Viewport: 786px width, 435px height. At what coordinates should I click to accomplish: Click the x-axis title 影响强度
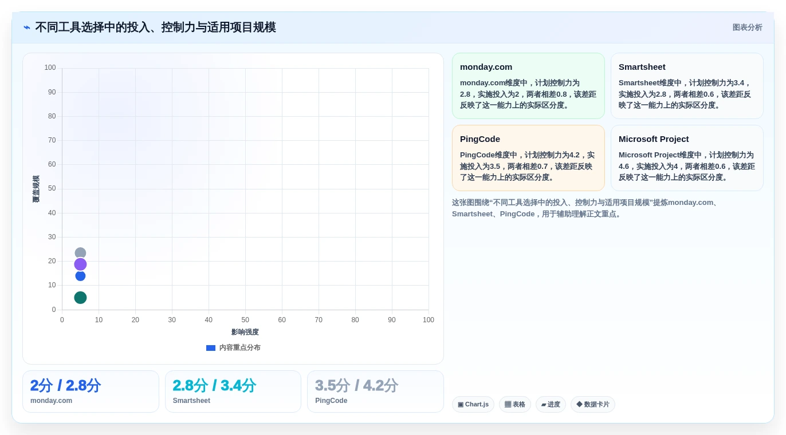(x=245, y=332)
